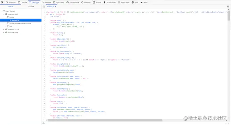Switch to the Outline sidebar tab
This screenshot has height=125, width=231.
point(31,6)
